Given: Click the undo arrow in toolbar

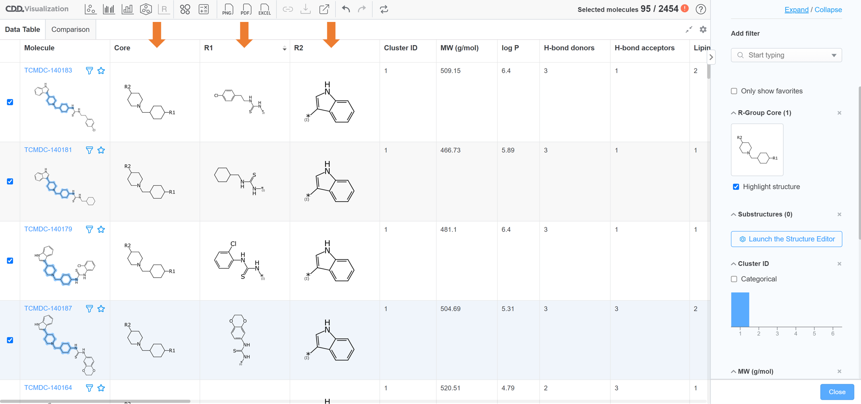Looking at the screenshot, I should pos(346,9).
